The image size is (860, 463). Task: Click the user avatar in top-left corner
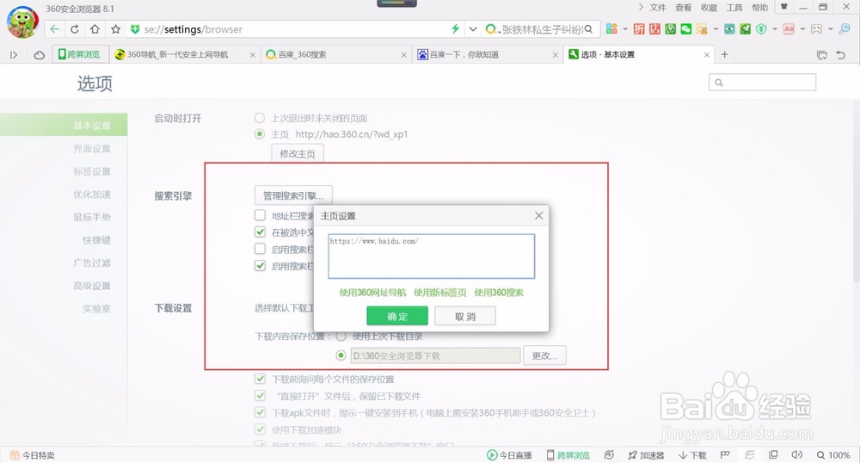(x=22, y=22)
